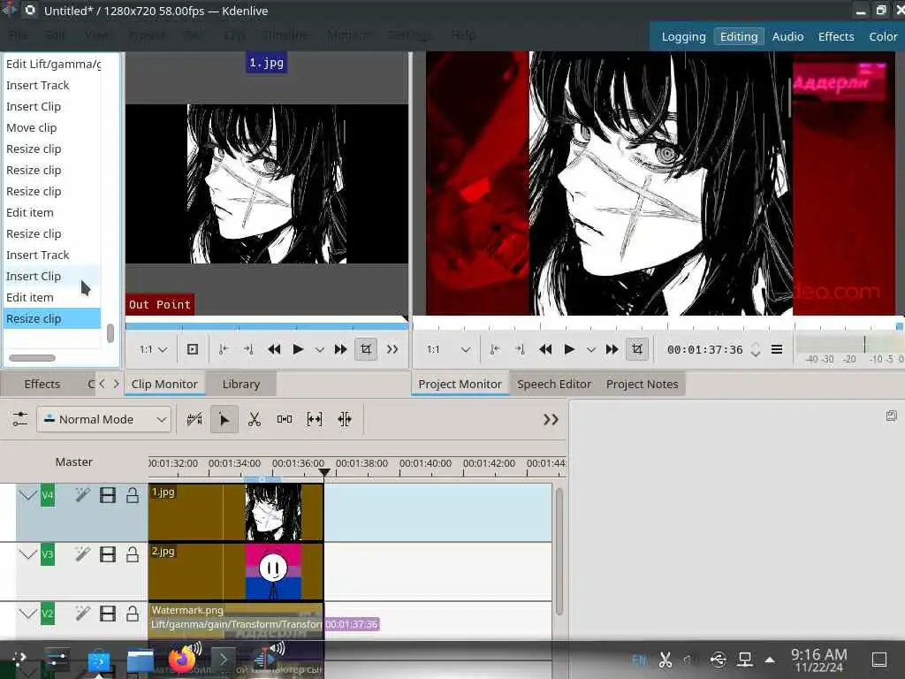Open Clip Monitor 1:1 zoom dropdown
Image resolution: width=905 pixels, height=679 pixels.
pos(153,349)
